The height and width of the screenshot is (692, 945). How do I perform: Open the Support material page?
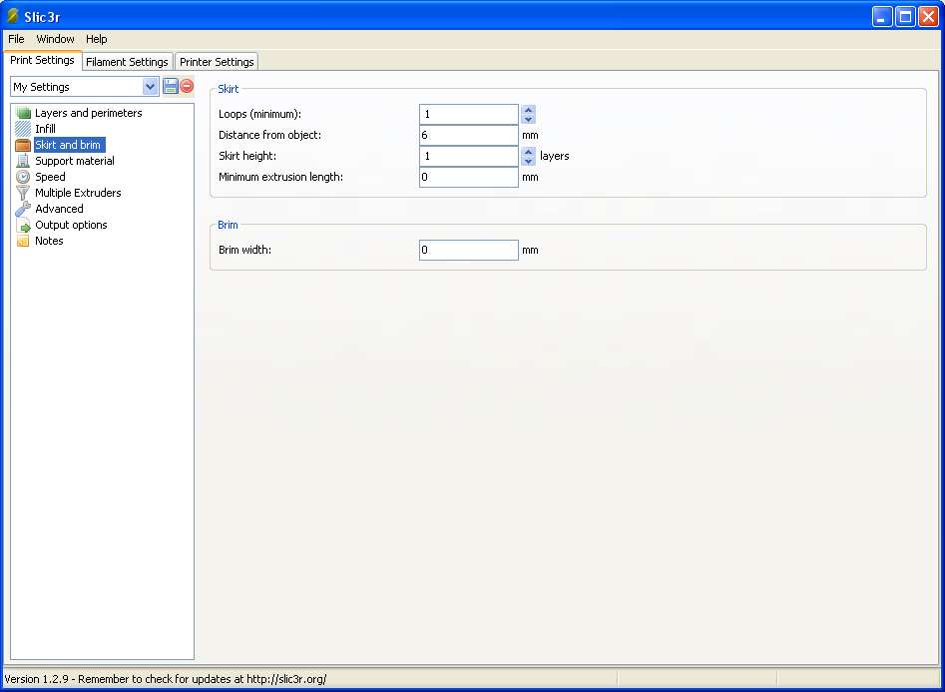[75, 161]
